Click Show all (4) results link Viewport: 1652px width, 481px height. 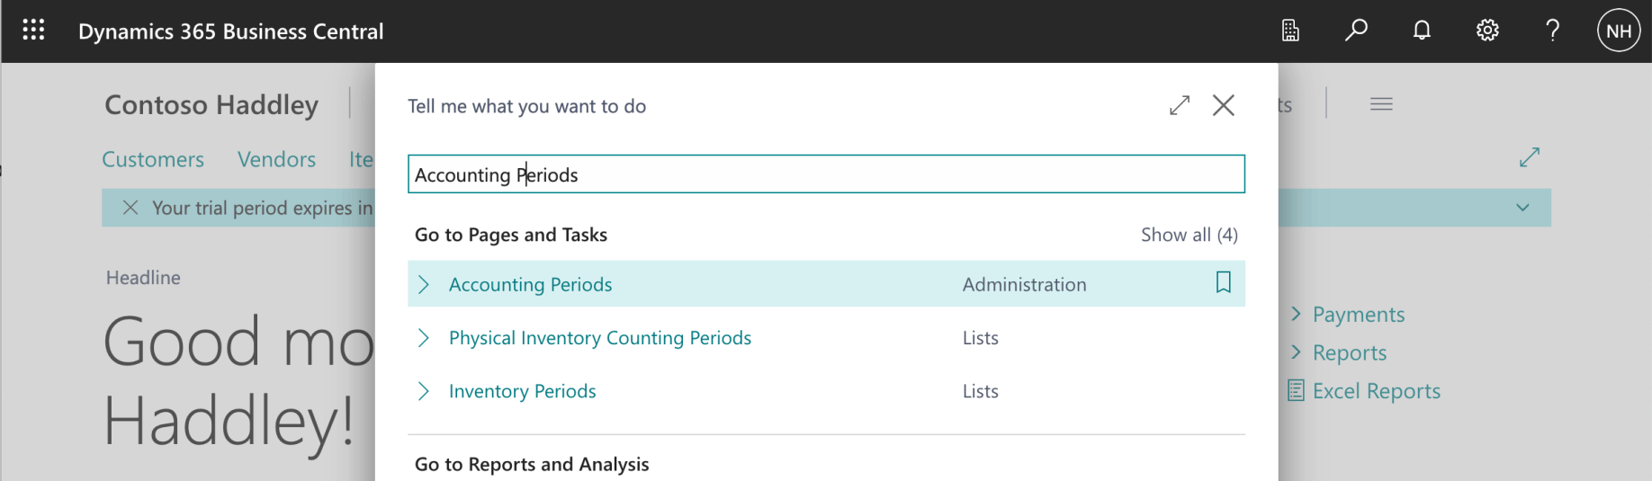tap(1189, 235)
